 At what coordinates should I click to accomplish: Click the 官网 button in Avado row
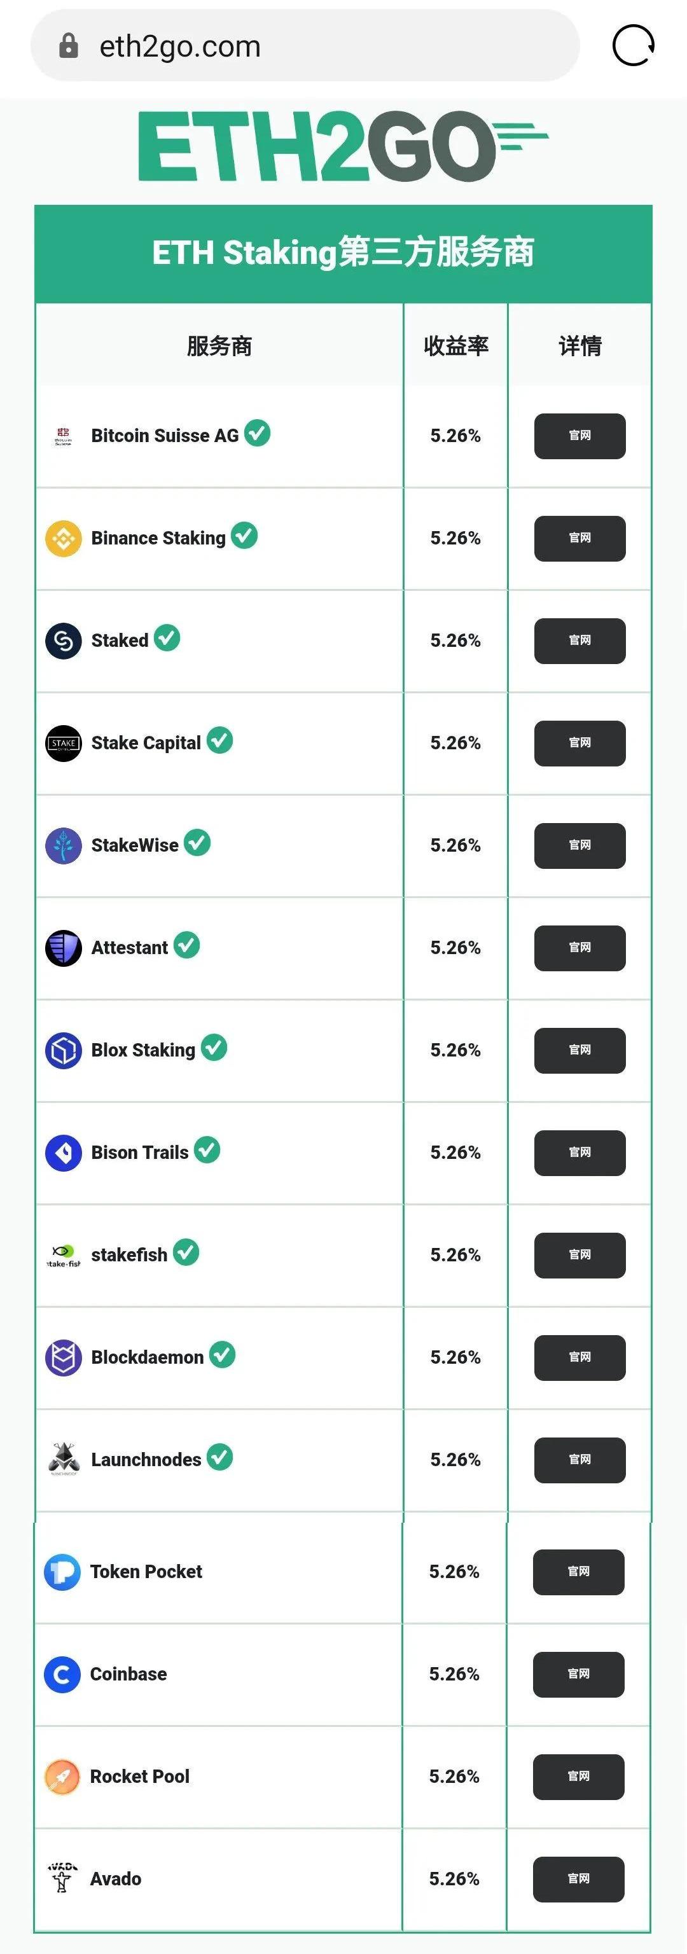578,1879
